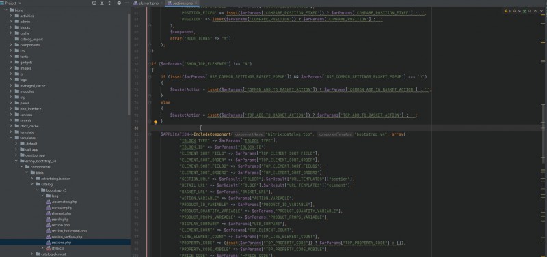Viewport: 547px width, 257px height.
Task: Expand the fonts folder
Action: (11, 57)
